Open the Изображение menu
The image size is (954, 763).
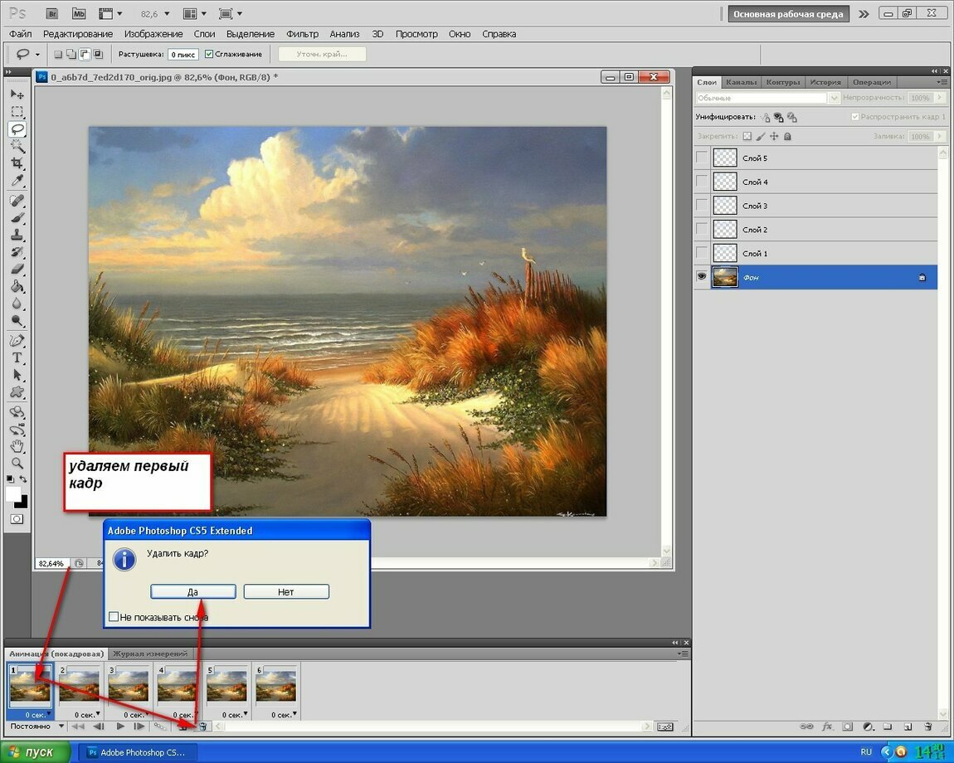153,34
